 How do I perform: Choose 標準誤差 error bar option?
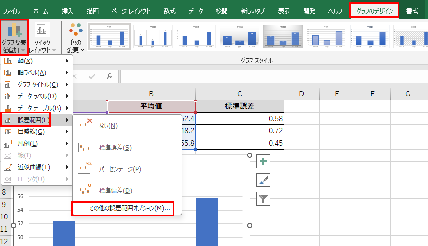pyautogui.click(x=115, y=147)
